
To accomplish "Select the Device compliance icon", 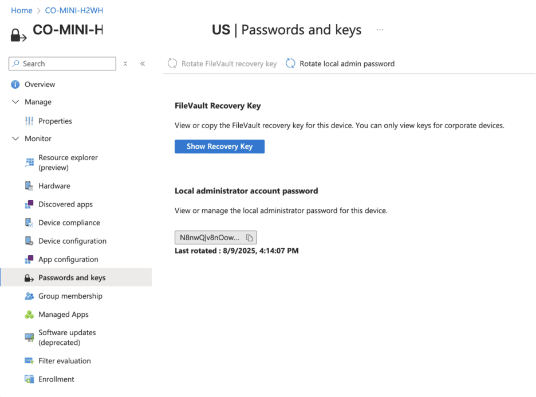I will click(x=28, y=222).
